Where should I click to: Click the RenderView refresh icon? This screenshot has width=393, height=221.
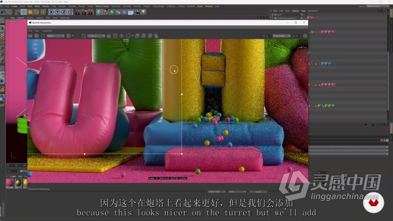tap(43, 36)
